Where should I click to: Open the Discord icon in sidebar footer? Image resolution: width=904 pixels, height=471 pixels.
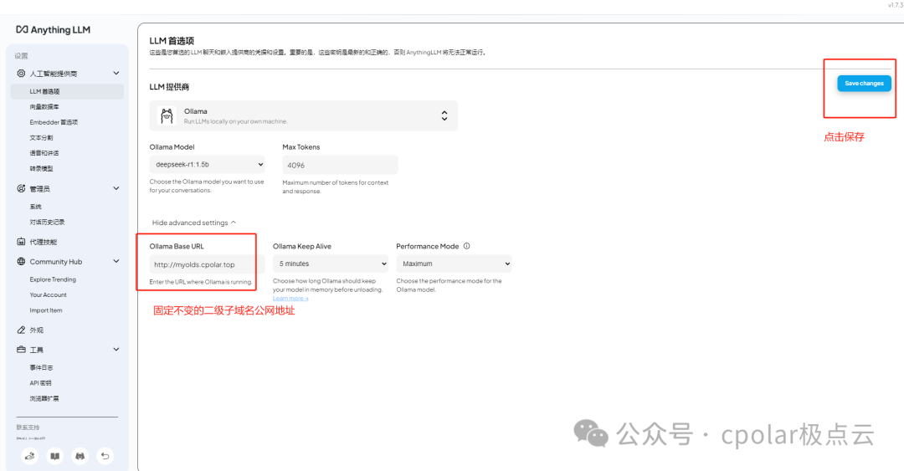point(80,456)
